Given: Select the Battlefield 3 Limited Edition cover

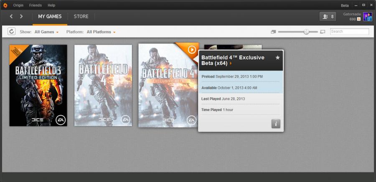Looking at the screenshot, I should click(38, 85).
